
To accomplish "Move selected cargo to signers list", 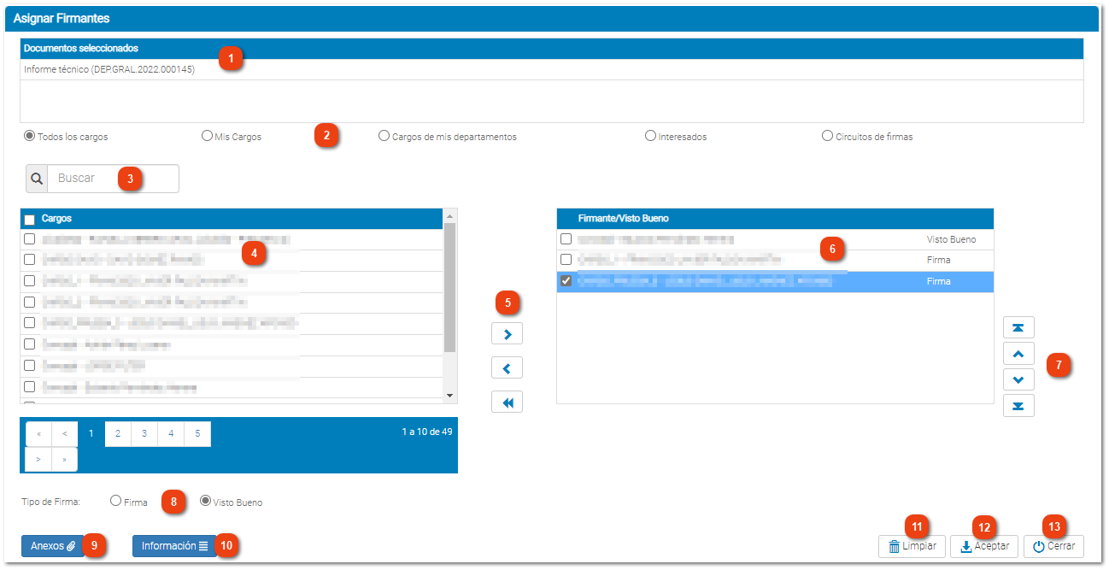I will (508, 333).
